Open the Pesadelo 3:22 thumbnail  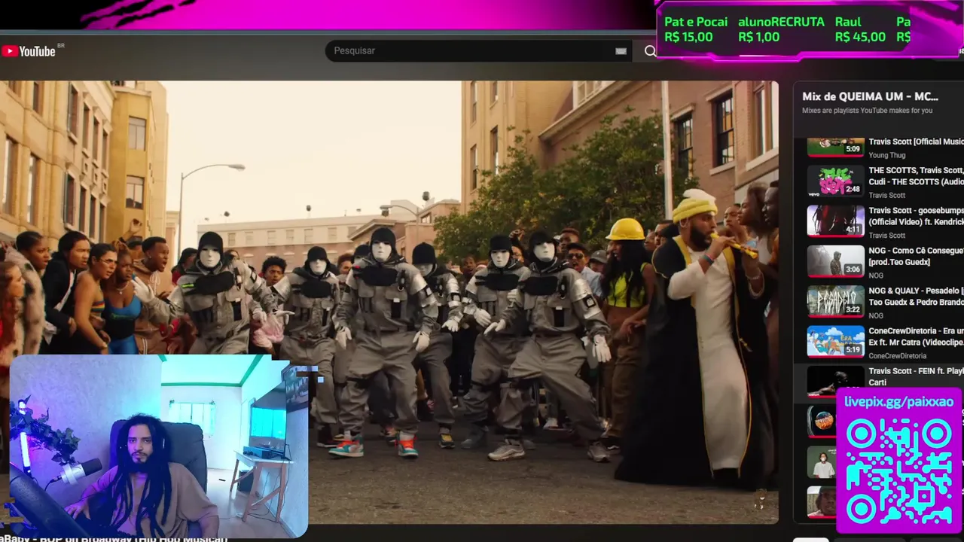pos(836,301)
